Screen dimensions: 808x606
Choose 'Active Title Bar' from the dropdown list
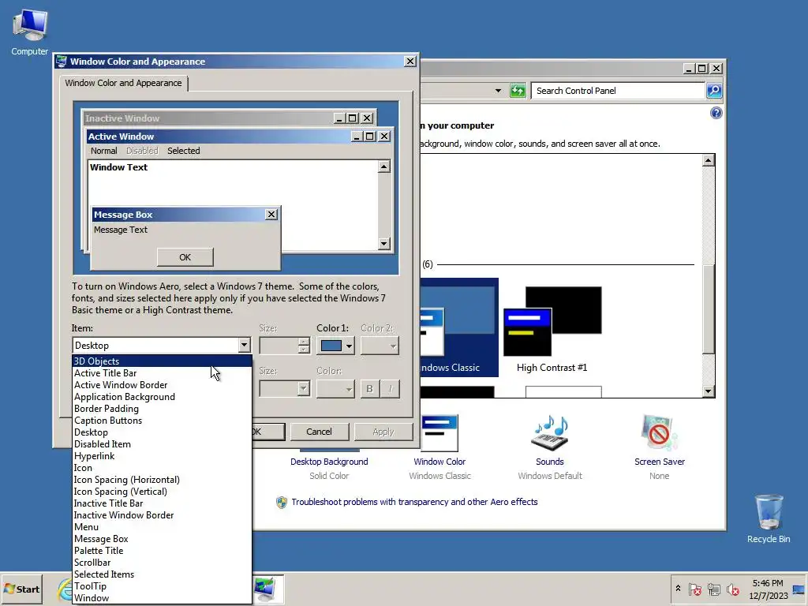[162, 373]
